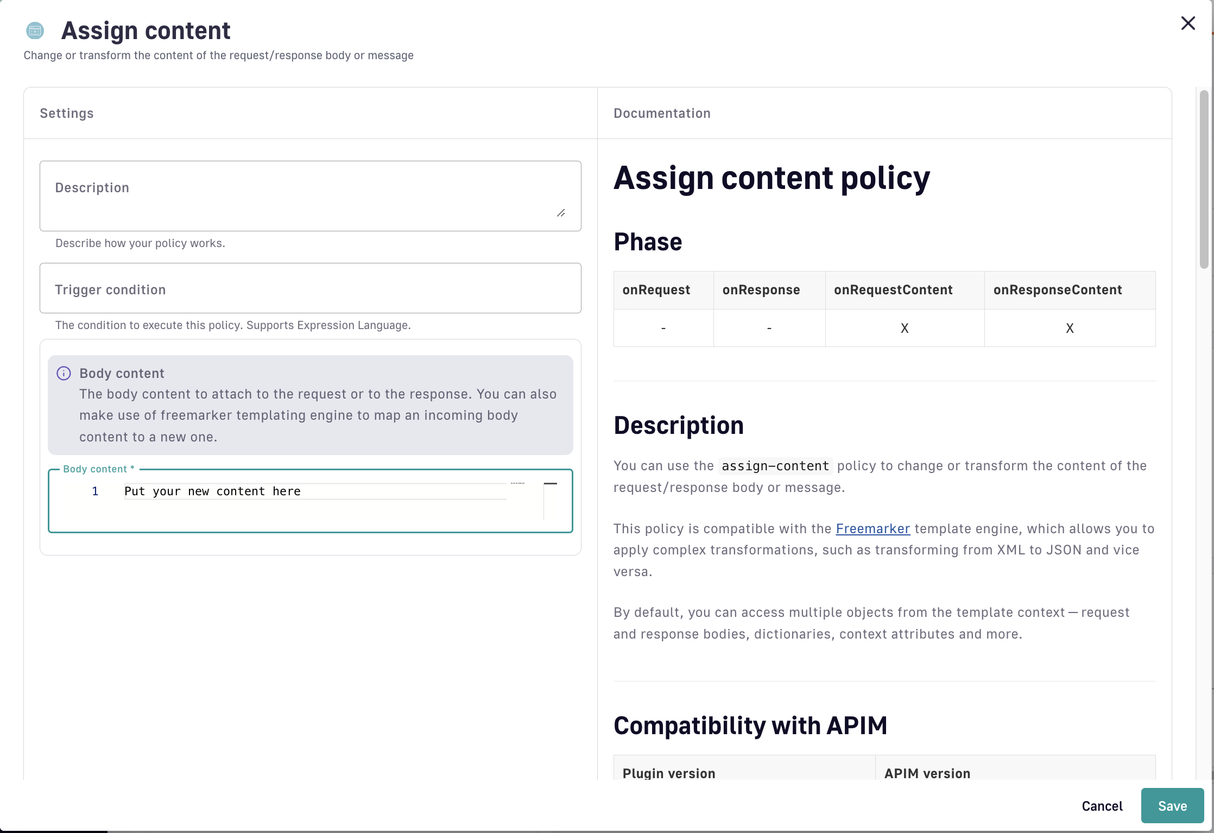This screenshot has height=833, width=1214.
Task: Click the dialog vertical scrollbar thumb
Action: coord(1204,179)
